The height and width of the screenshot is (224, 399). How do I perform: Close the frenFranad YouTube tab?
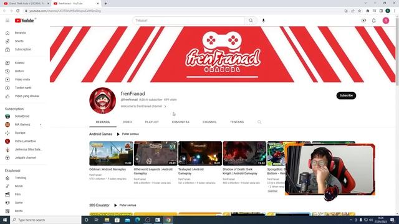98,4
